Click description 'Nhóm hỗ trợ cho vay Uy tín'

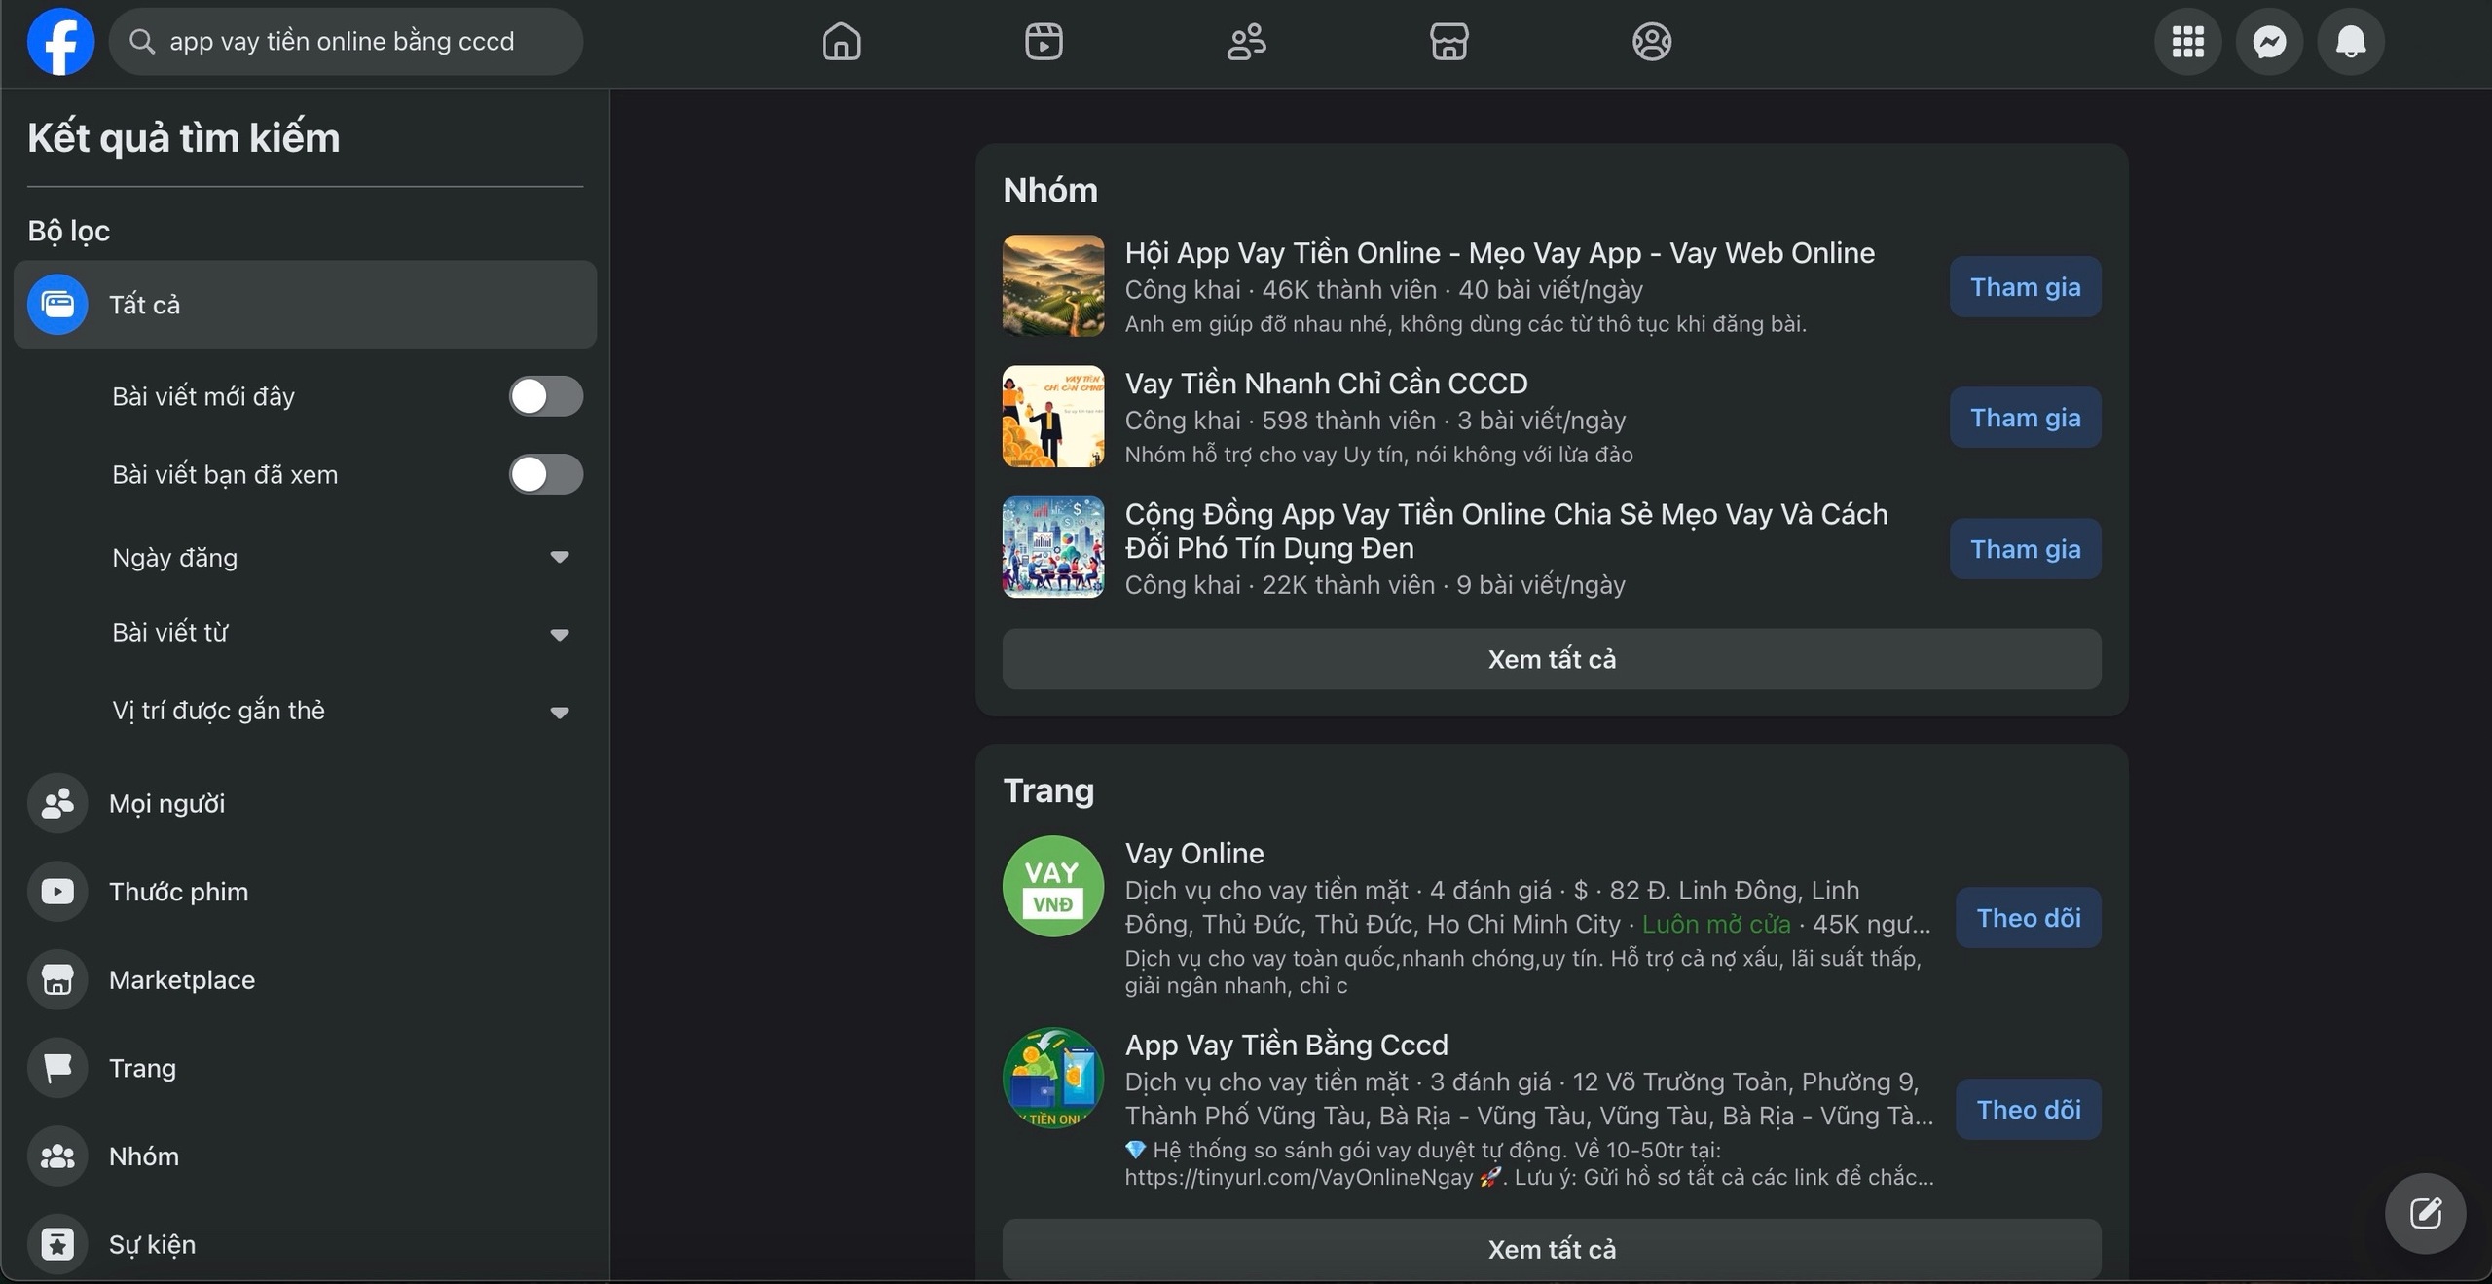tap(1379, 455)
